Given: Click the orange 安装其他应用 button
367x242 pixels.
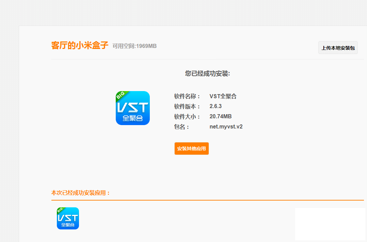Looking at the screenshot, I should (191, 149).
